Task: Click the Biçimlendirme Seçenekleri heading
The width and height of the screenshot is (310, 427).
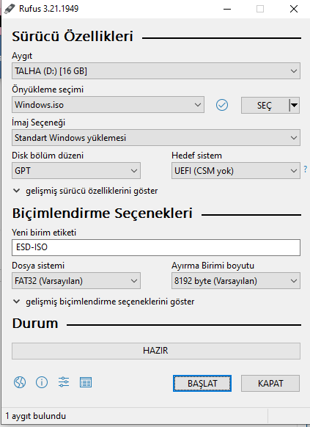Action: pos(103,213)
